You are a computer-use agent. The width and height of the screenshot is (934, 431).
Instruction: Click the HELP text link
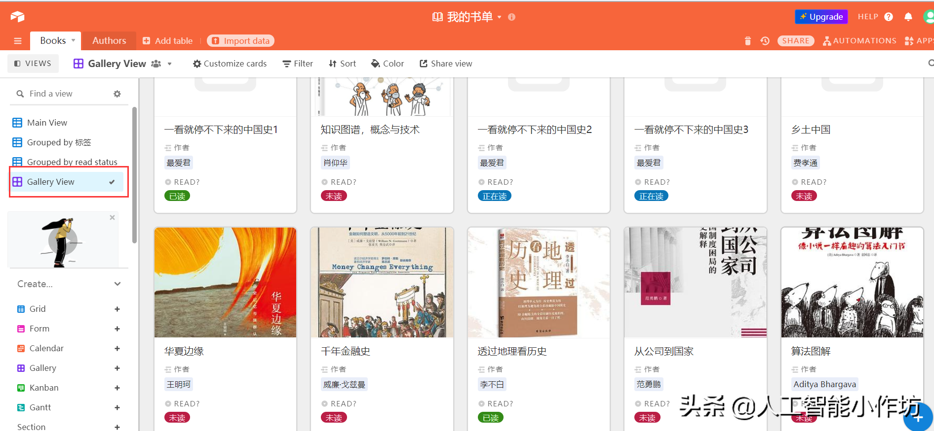868,17
